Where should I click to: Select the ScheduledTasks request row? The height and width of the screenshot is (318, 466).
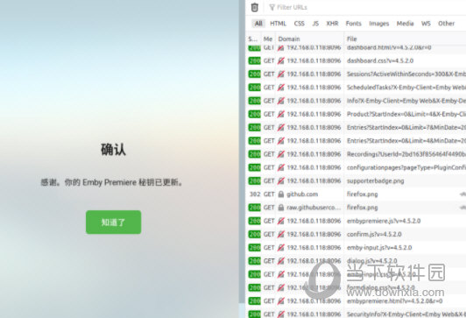coord(356,88)
